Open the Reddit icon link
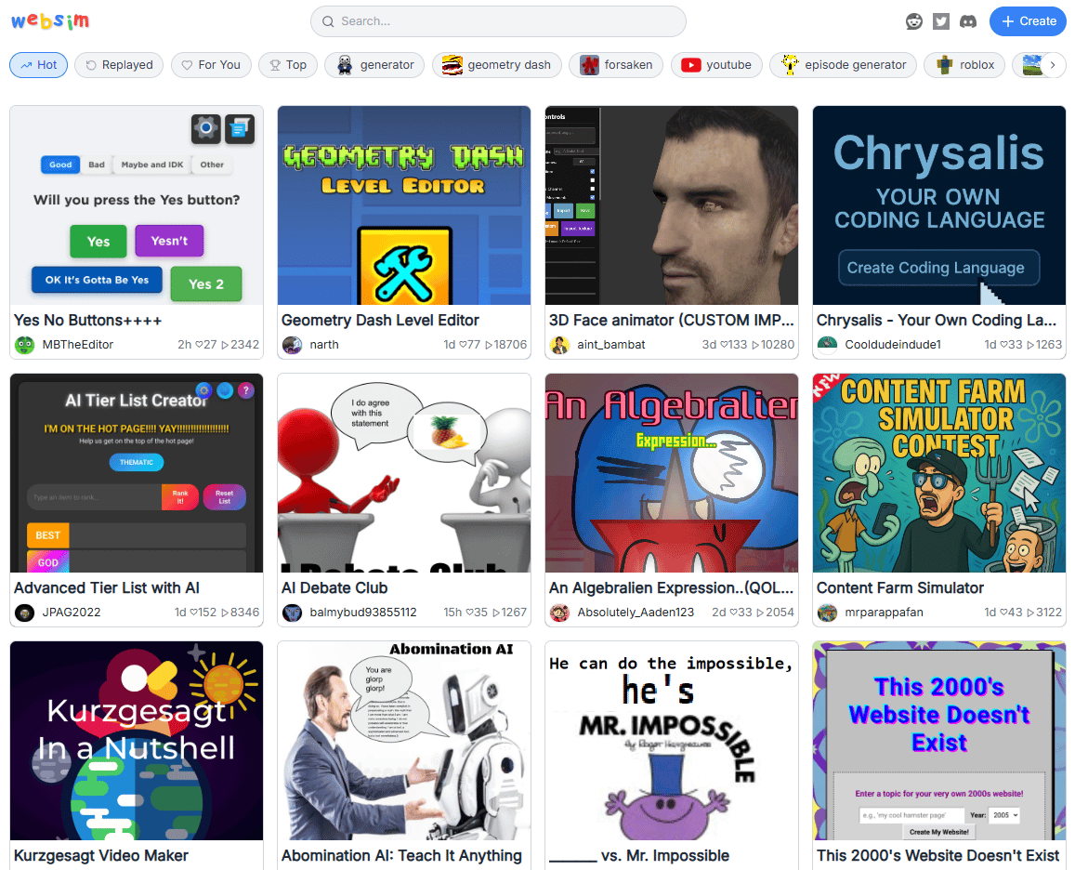1075x870 pixels. click(914, 21)
